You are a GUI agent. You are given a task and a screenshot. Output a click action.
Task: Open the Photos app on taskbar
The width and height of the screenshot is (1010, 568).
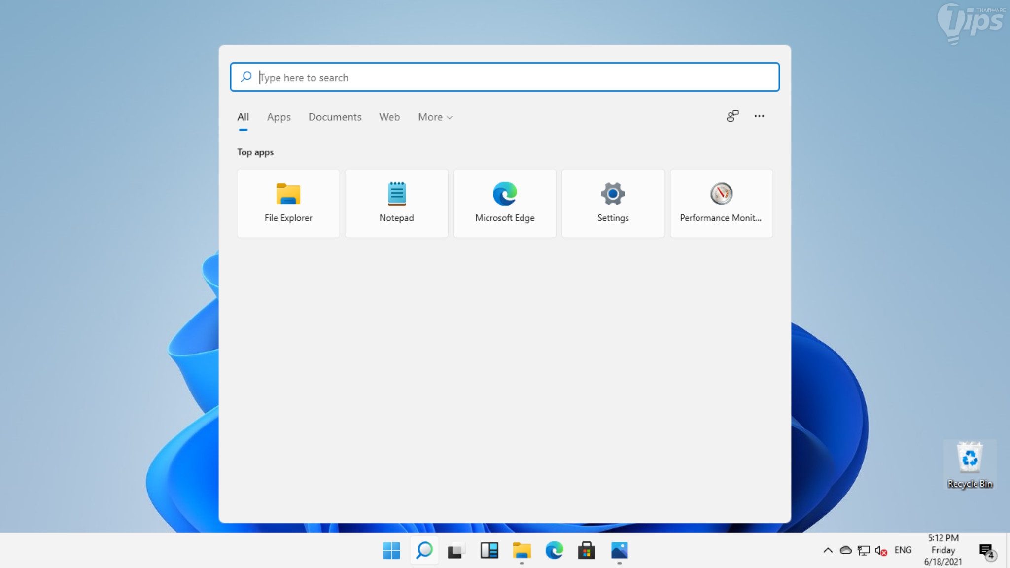point(619,550)
